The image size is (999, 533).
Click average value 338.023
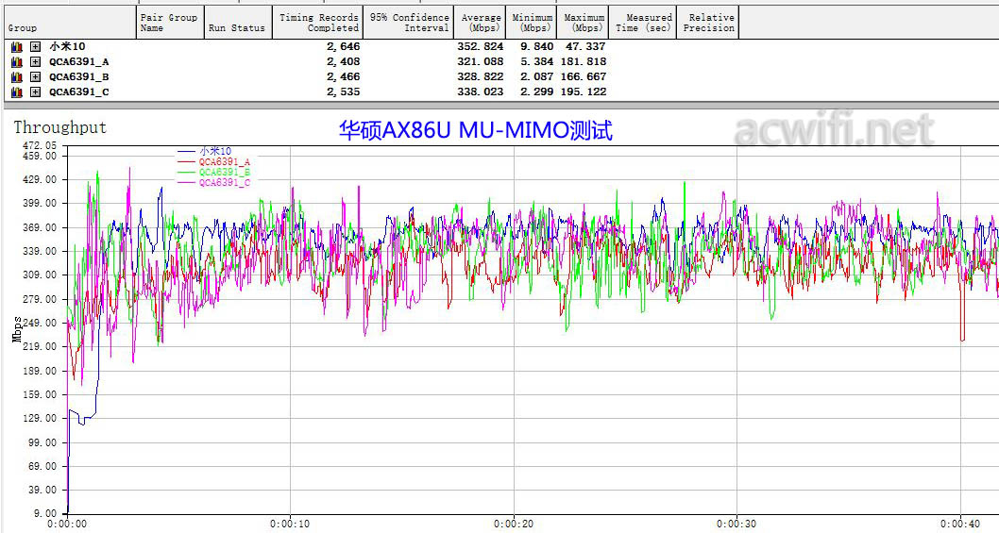tap(481, 92)
